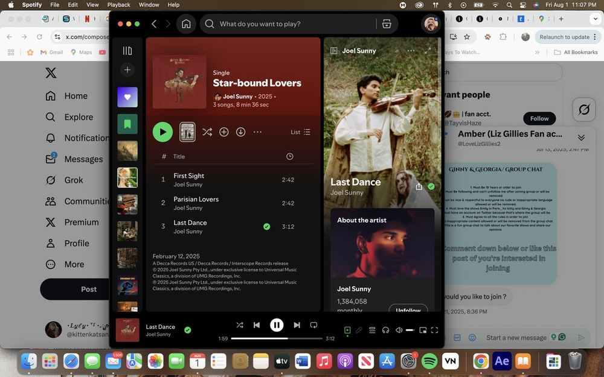Open Joel Sunny artist link in album header

pyautogui.click(x=237, y=97)
